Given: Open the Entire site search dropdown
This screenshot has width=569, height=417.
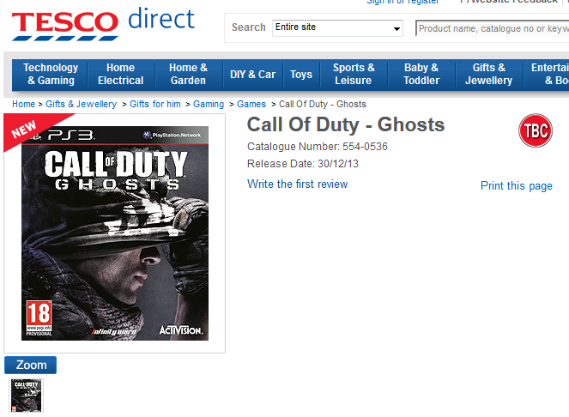Looking at the screenshot, I should [337, 28].
